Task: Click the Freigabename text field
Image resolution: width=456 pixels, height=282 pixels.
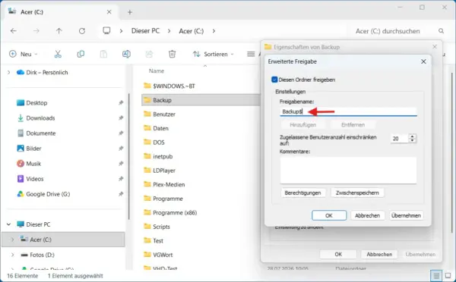Action: (x=348, y=111)
